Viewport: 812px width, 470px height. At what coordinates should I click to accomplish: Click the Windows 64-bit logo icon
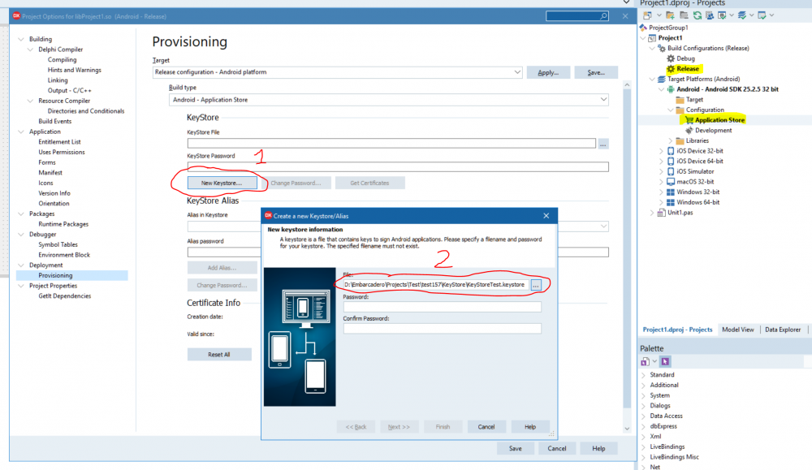click(671, 202)
